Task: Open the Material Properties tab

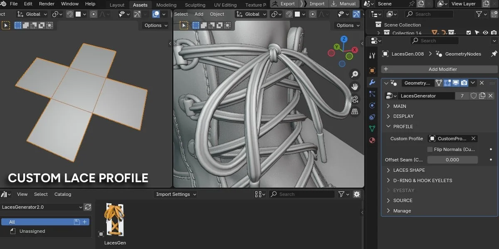Action: click(372, 140)
